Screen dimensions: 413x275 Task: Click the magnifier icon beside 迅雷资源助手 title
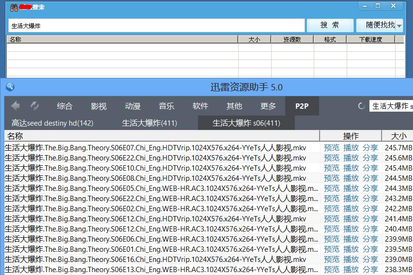point(10,87)
